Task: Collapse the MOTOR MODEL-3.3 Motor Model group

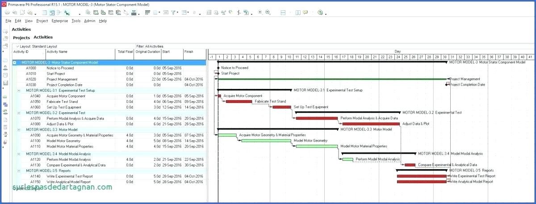Action: [19, 130]
